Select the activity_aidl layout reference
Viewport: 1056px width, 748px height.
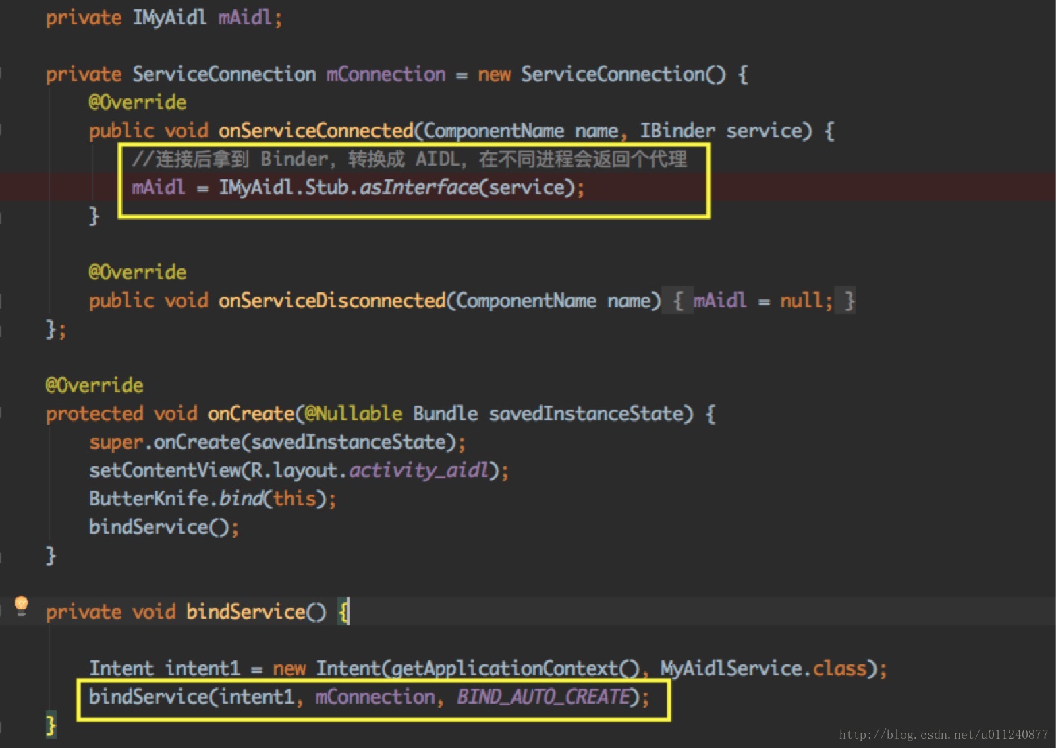click(418, 470)
